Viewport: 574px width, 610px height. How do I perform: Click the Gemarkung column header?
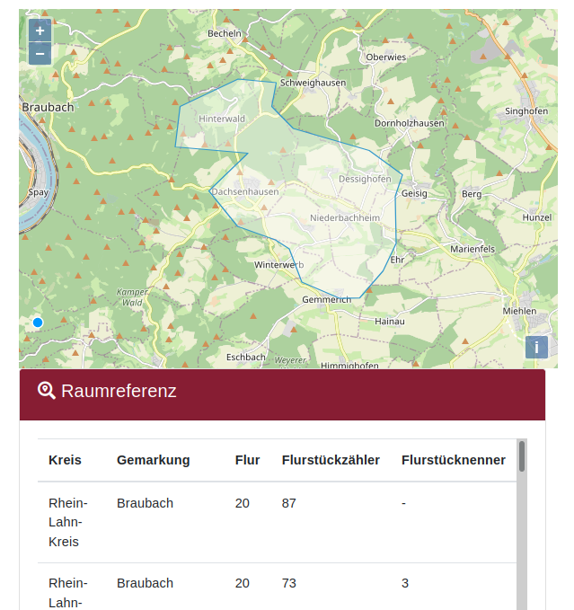[x=153, y=460]
